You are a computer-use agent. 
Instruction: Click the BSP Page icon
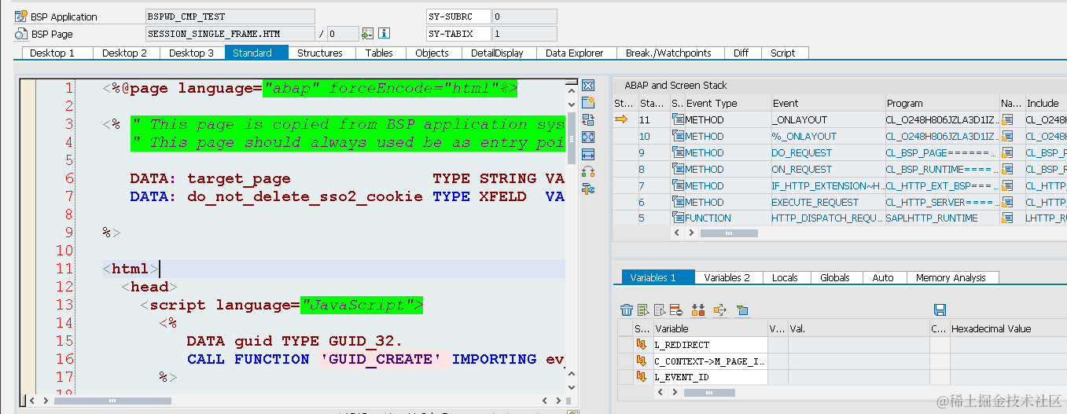tap(21, 34)
